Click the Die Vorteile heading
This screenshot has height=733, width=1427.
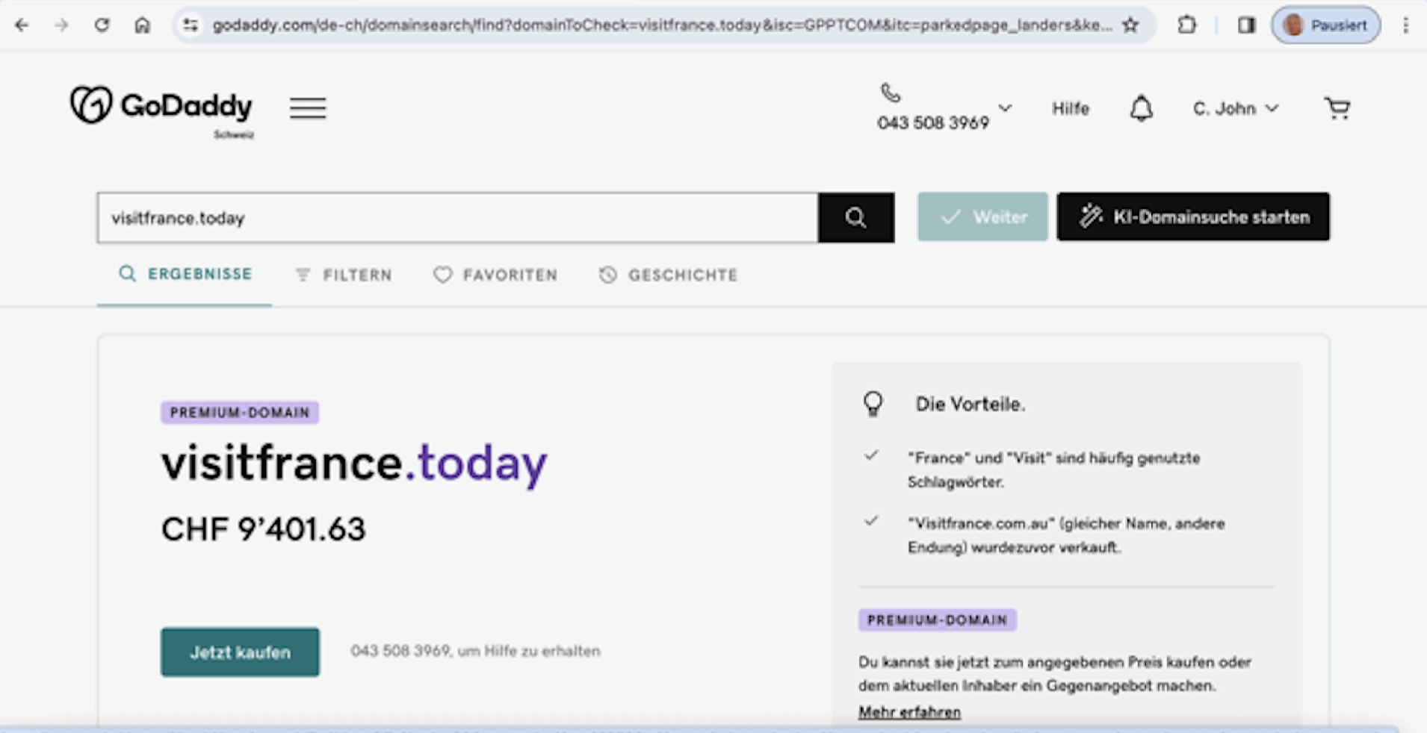(970, 405)
